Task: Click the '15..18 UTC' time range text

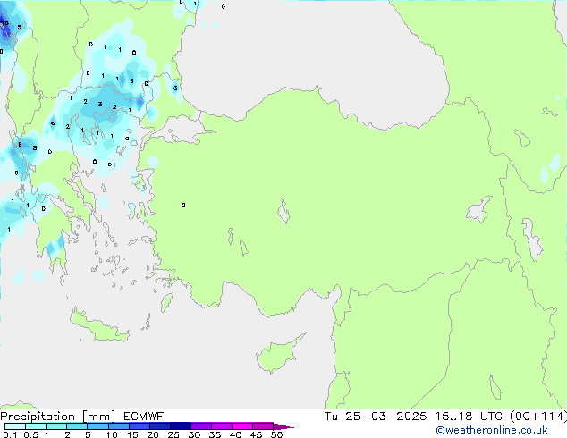Action: 469,417
